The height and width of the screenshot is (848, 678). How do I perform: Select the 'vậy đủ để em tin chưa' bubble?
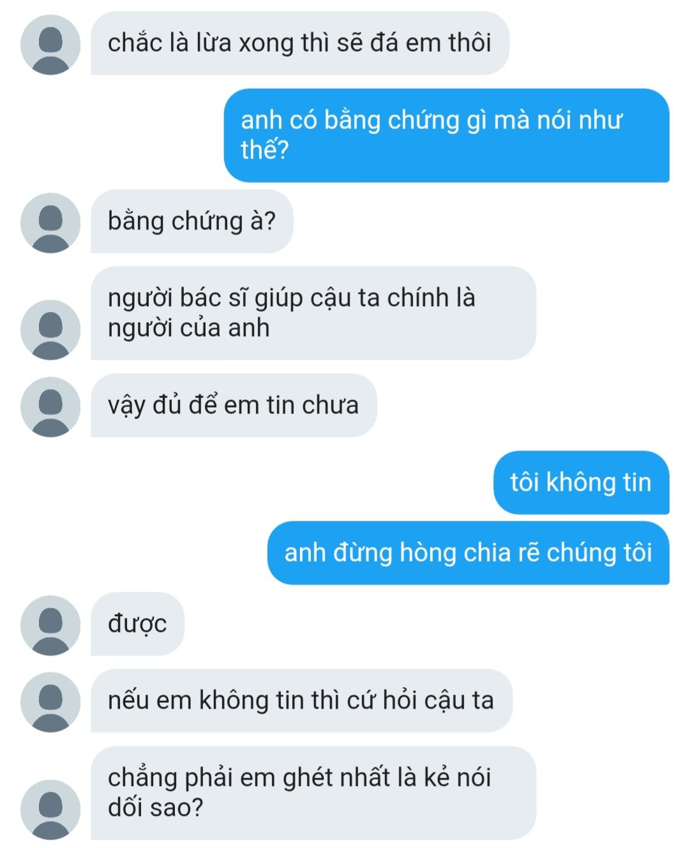[x=234, y=405]
